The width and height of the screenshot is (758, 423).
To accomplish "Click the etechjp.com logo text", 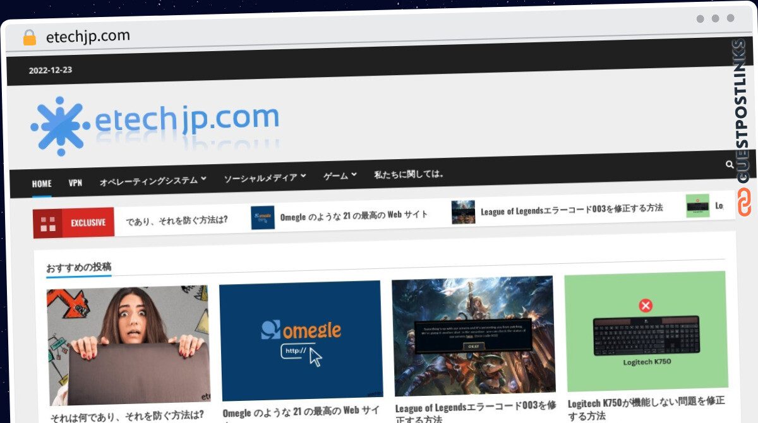I will coord(187,119).
